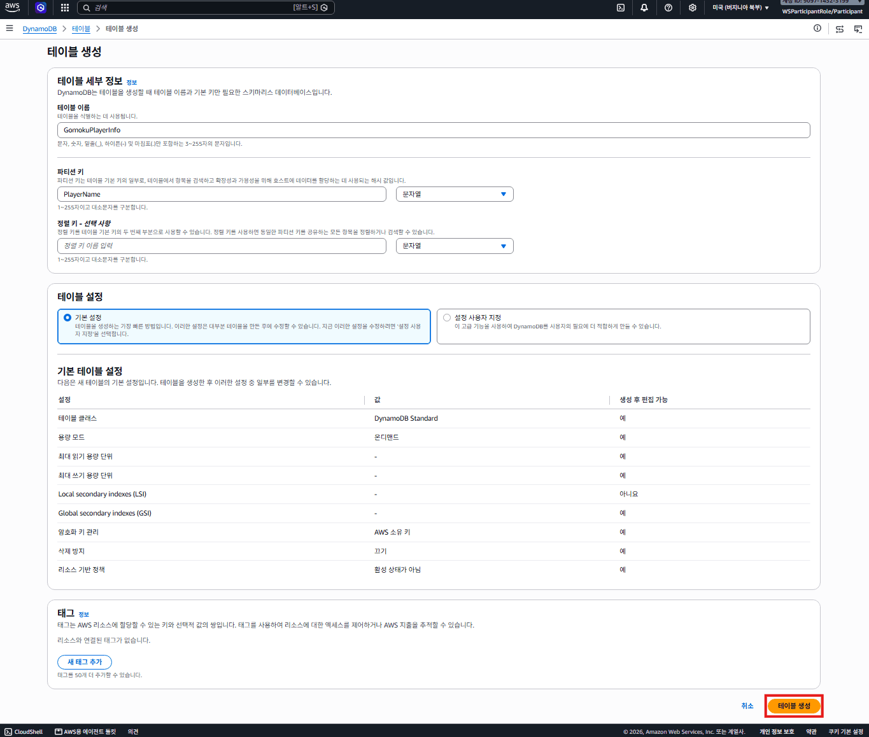Click the rightmost monitor icon on the breadcrumb bar
The height and width of the screenshot is (737, 869).
coord(858,29)
